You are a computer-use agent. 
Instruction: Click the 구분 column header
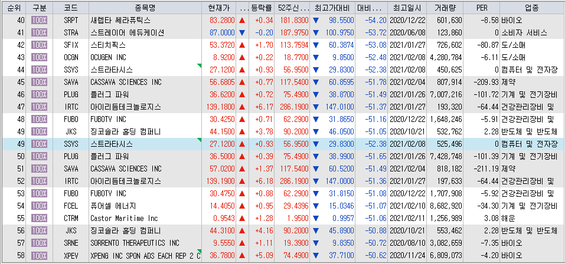pos(39,8)
